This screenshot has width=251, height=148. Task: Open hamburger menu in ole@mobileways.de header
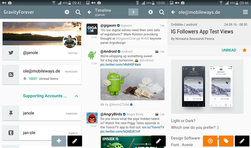tap(245, 12)
